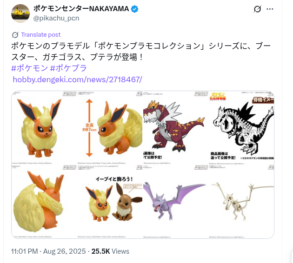
Task: Open the Flareon with Eevee image
Action: click(110, 202)
